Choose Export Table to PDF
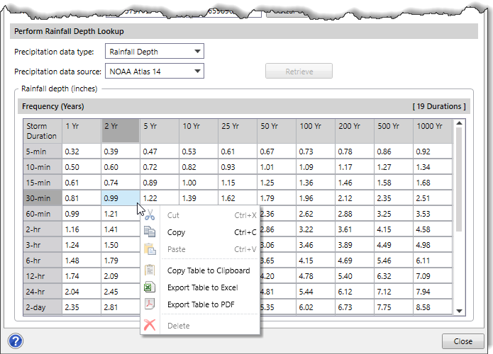The image size is (493, 354). tap(201, 304)
